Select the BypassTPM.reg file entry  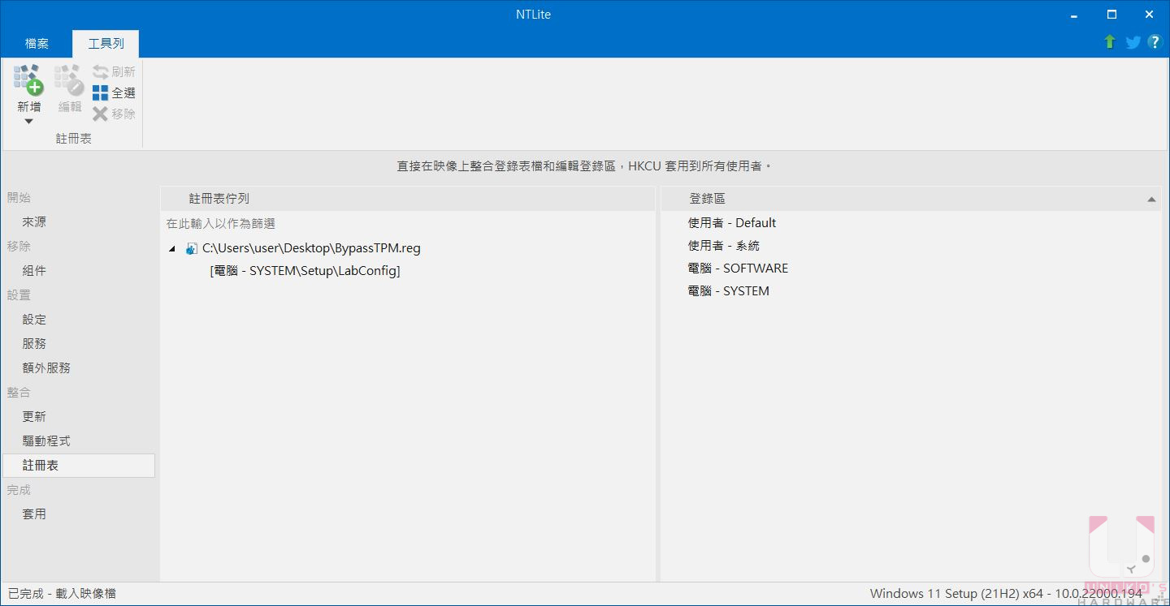click(x=311, y=248)
